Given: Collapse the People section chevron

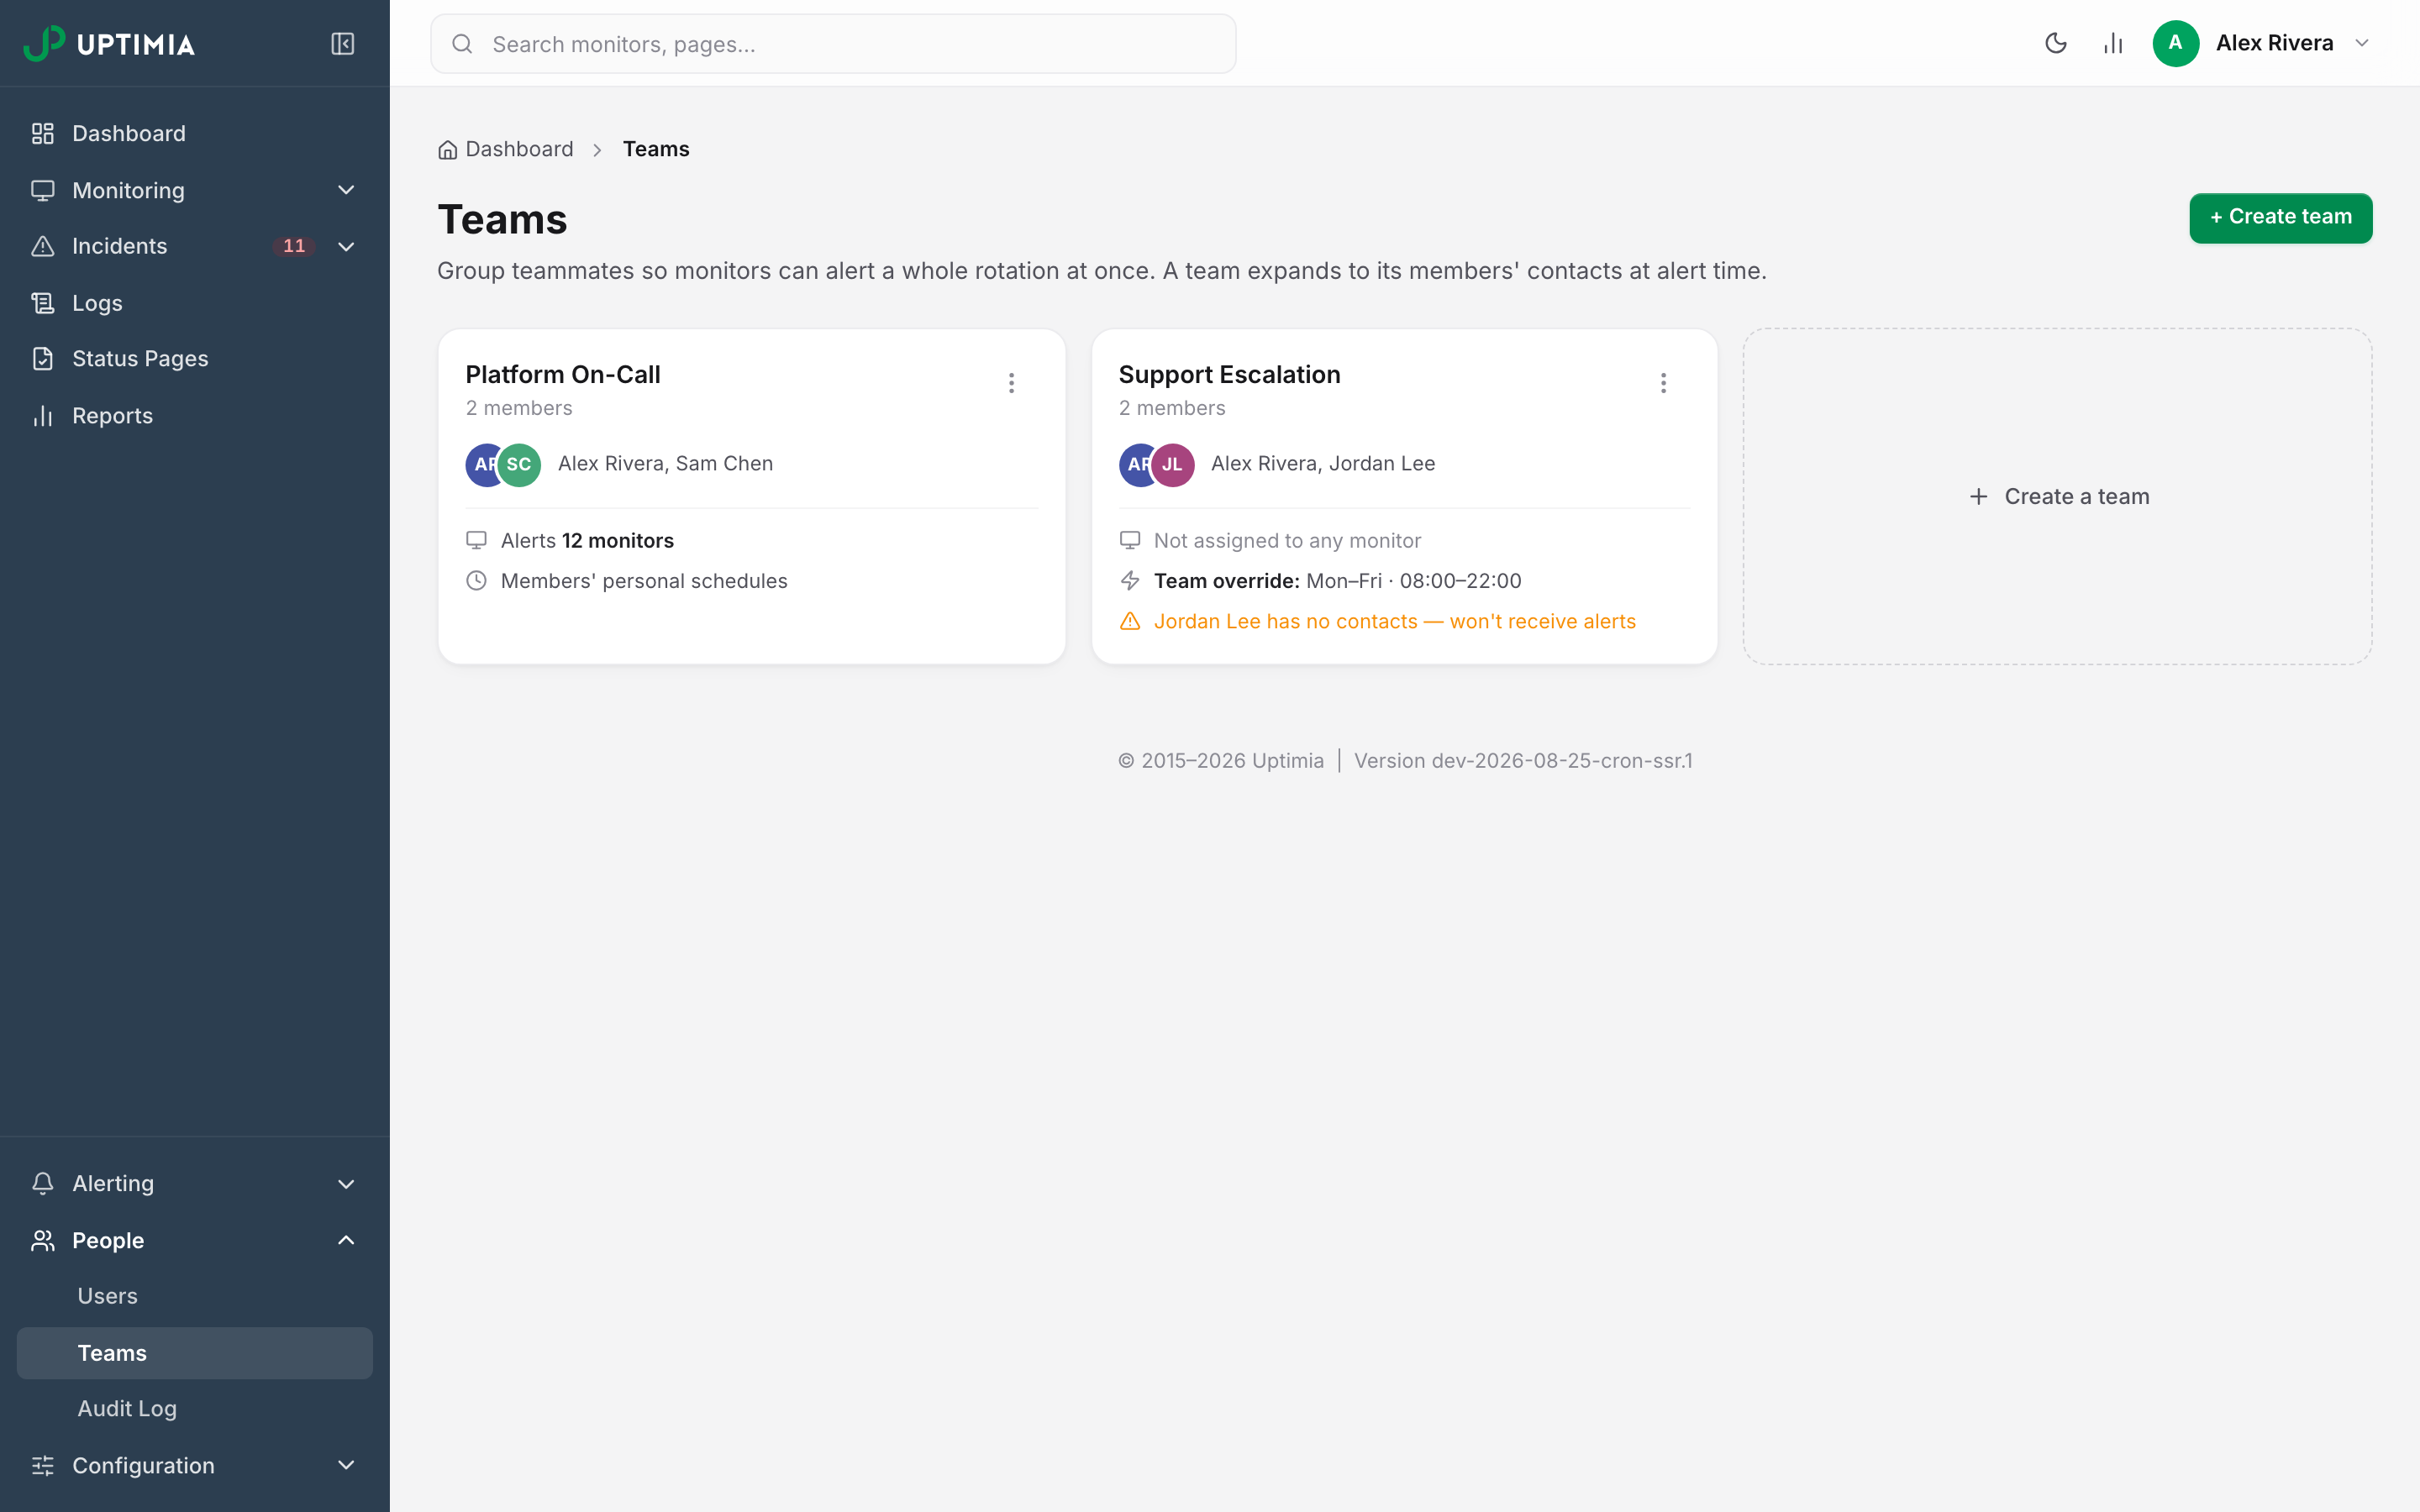Looking at the screenshot, I should tap(346, 1240).
